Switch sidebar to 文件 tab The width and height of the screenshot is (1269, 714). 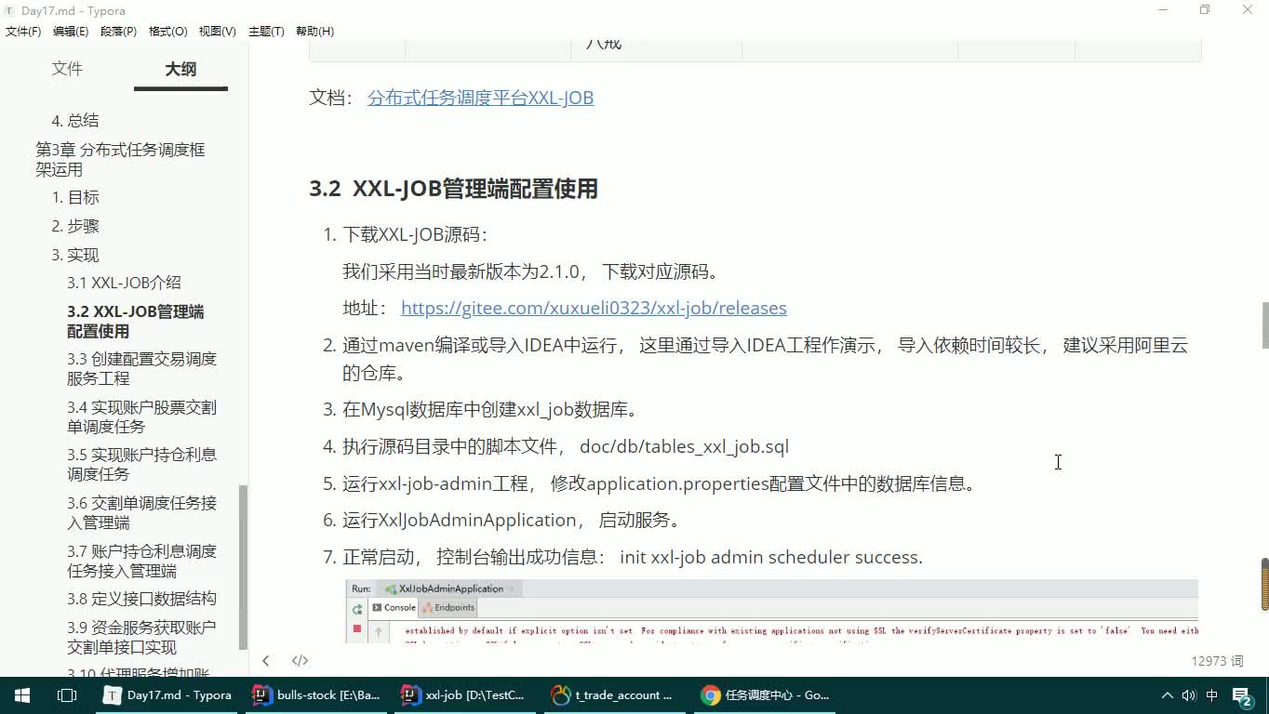pos(67,69)
